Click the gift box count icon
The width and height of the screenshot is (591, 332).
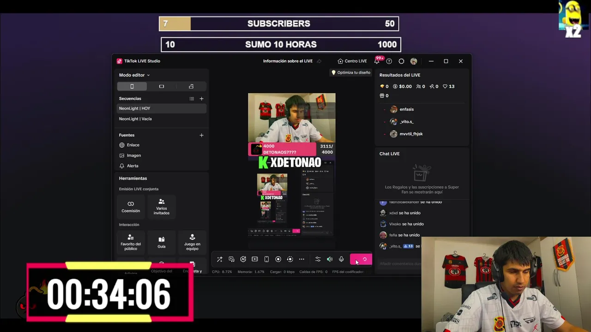click(x=384, y=95)
